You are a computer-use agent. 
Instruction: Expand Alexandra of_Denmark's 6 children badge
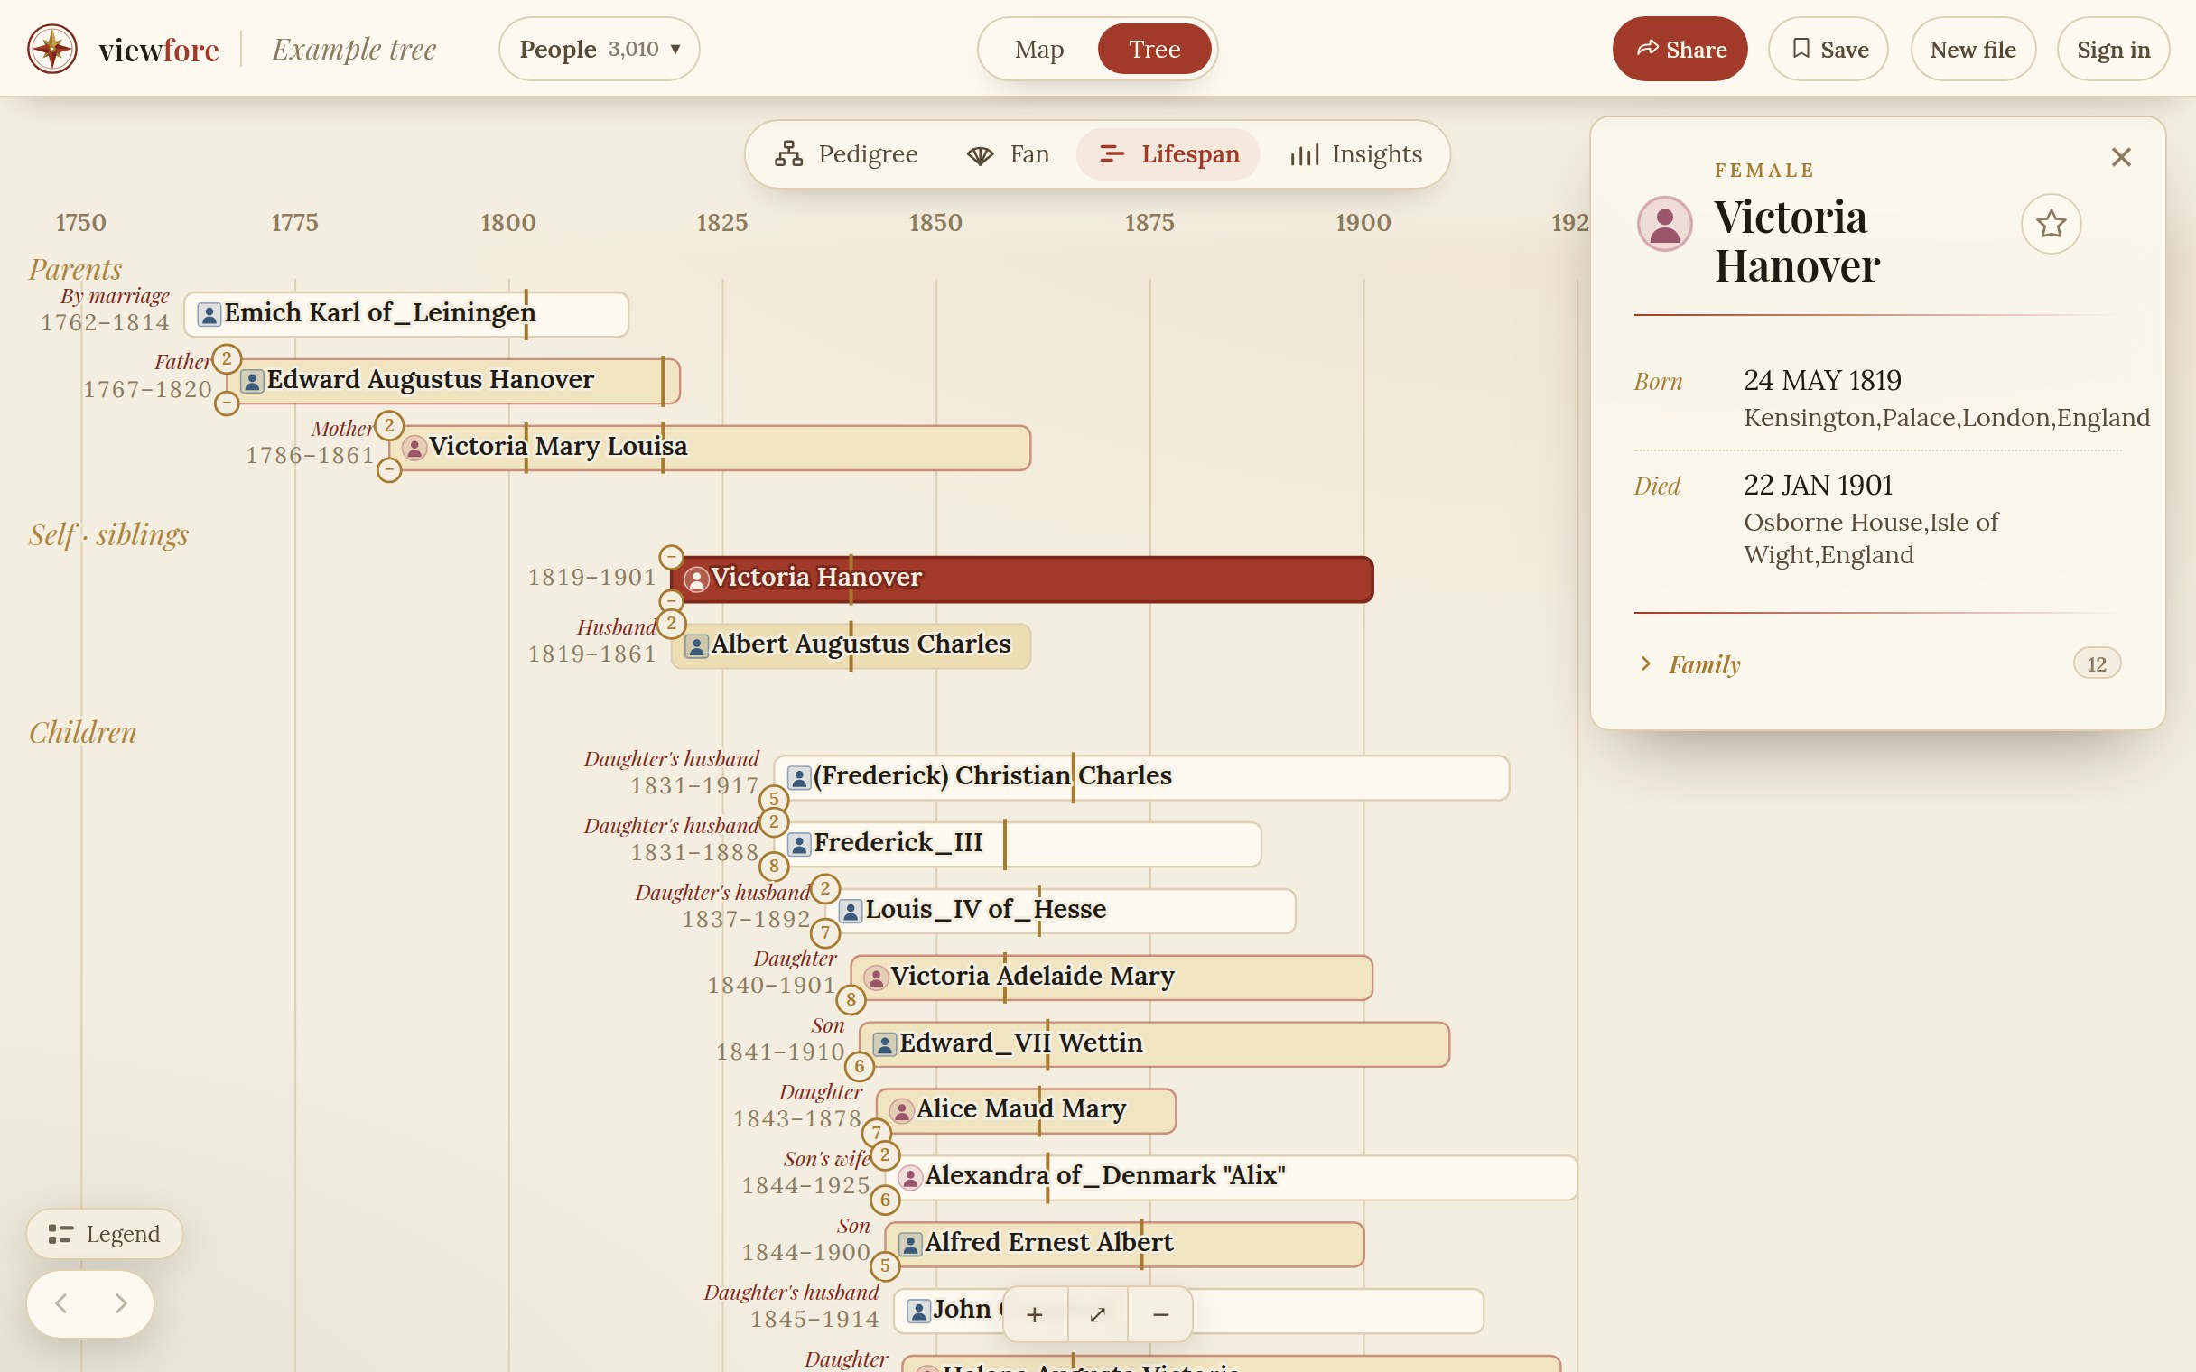885,1200
